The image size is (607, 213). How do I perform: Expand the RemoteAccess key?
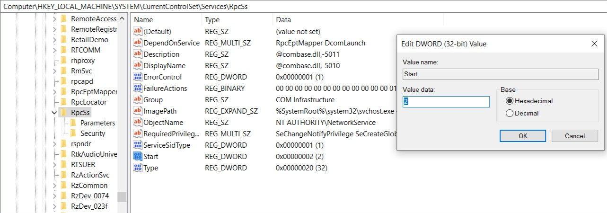tap(54, 19)
